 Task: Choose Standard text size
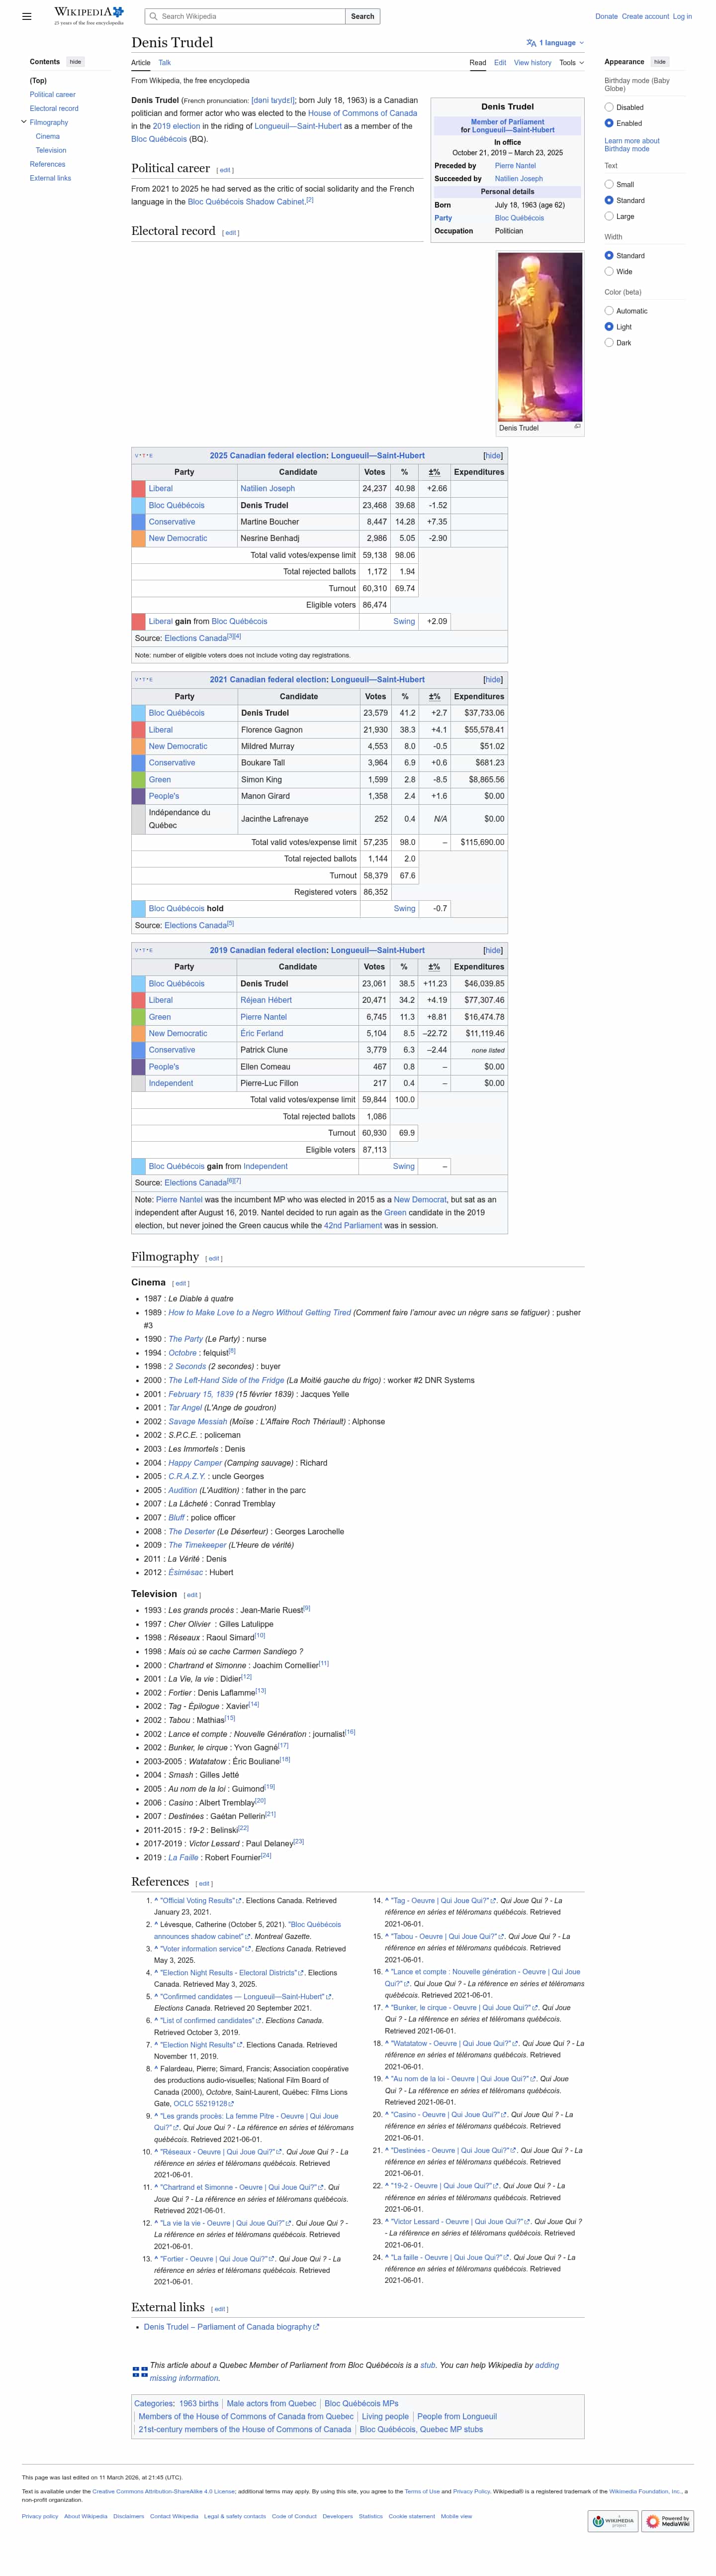[609, 200]
